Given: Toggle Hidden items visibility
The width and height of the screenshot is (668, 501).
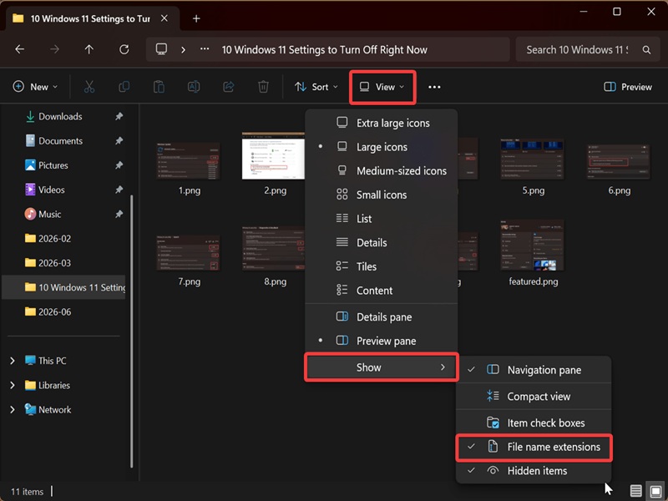Looking at the screenshot, I should 534,471.
